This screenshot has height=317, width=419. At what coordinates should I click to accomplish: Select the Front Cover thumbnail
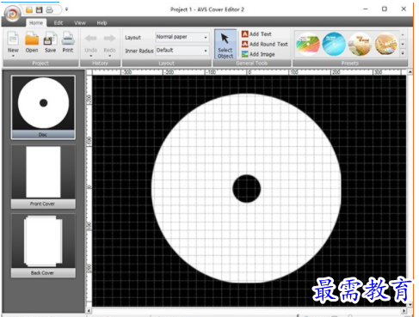point(43,176)
